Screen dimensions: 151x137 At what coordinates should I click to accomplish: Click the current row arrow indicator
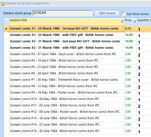coord(6,29)
